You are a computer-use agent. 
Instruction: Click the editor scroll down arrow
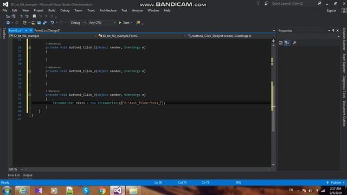tap(273, 165)
